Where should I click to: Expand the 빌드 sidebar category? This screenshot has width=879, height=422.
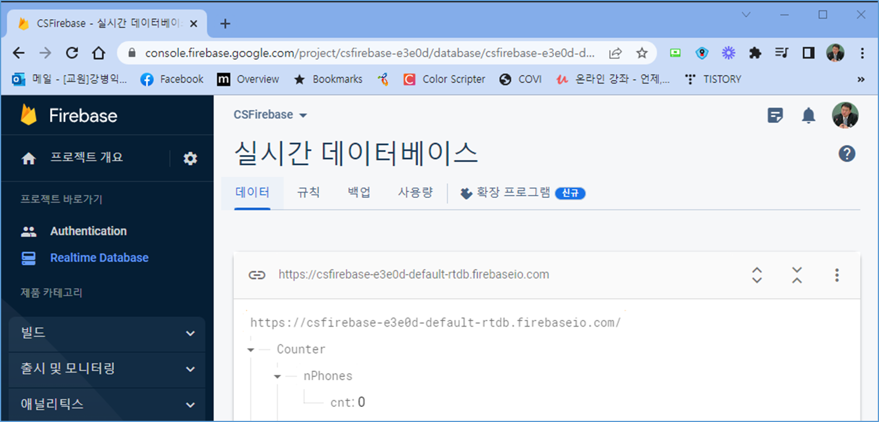point(107,333)
